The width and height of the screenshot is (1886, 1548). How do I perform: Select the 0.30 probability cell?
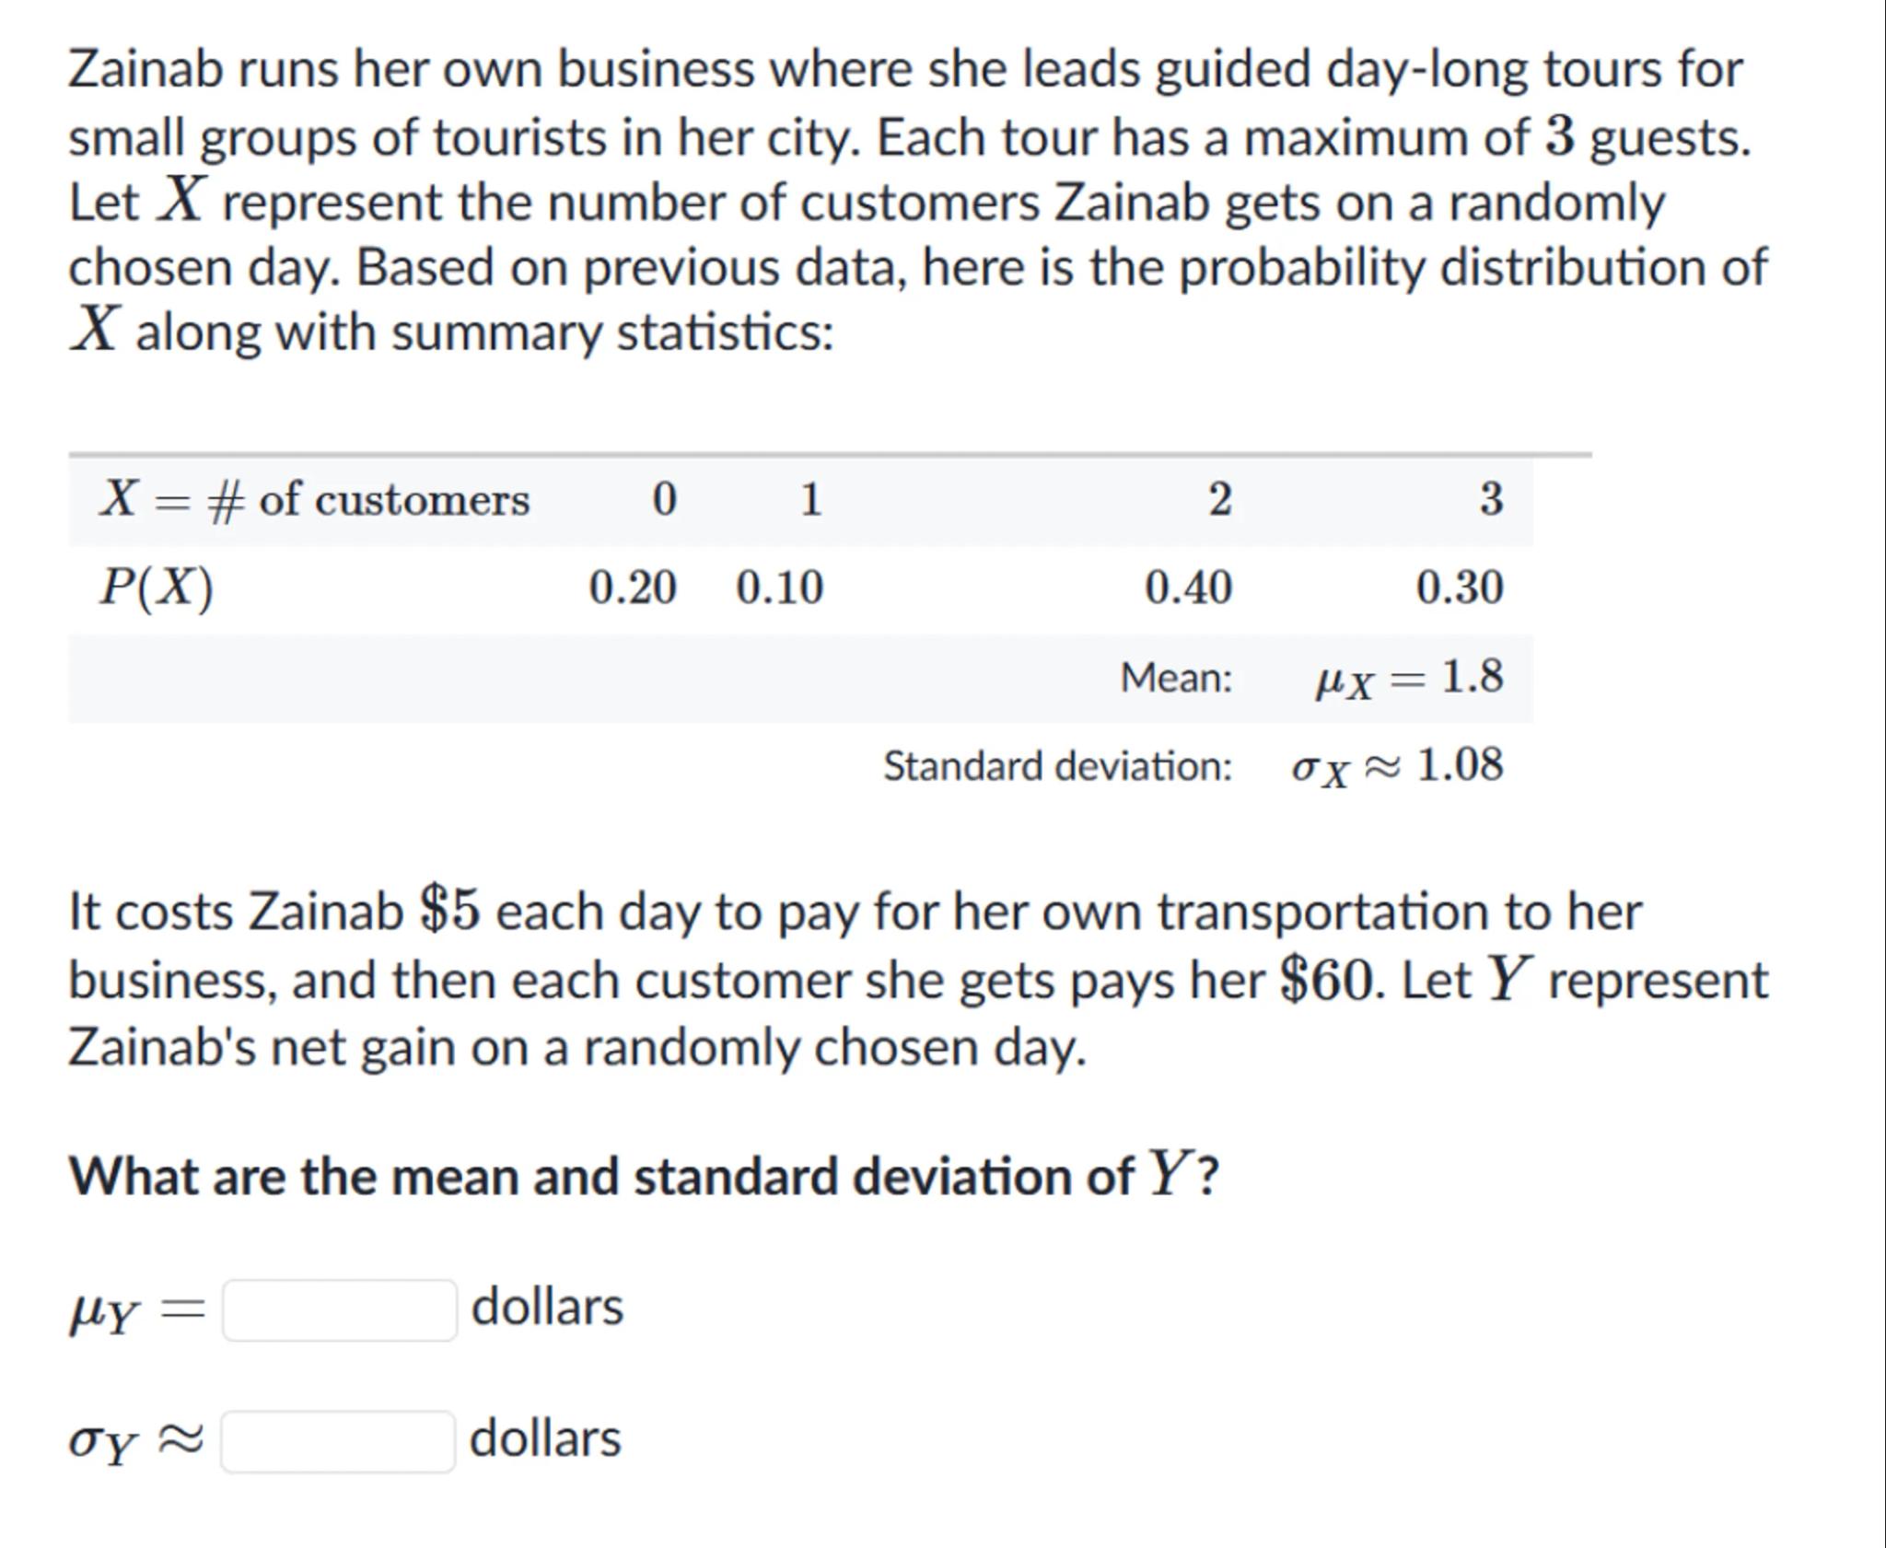point(1460,588)
